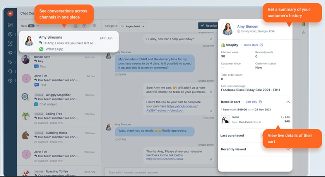
Task: Click the dashboard icon in left sidebar
Action: click(x=10, y=25)
